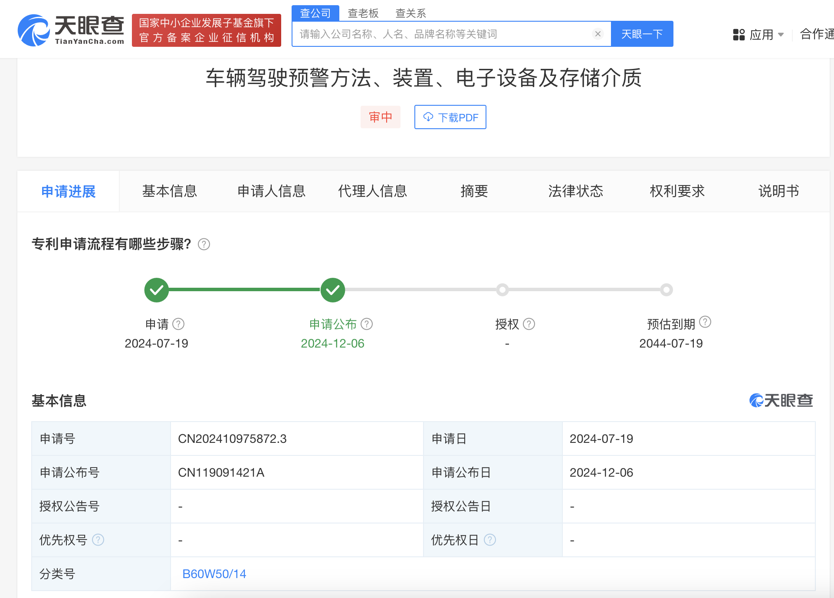Click the 申请公布 green checkmark step

[x=333, y=290]
